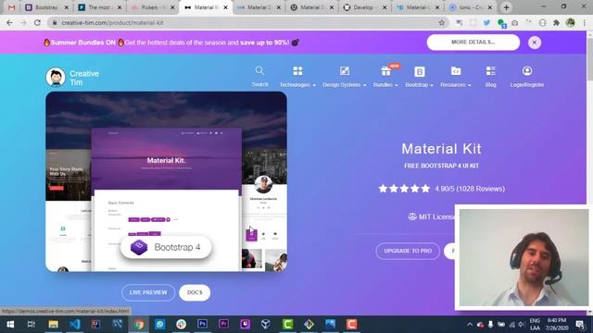Image resolution: width=593 pixels, height=333 pixels.
Task: Click MORE DETAILS on Summer Bundles banner
Action: tap(473, 43)
